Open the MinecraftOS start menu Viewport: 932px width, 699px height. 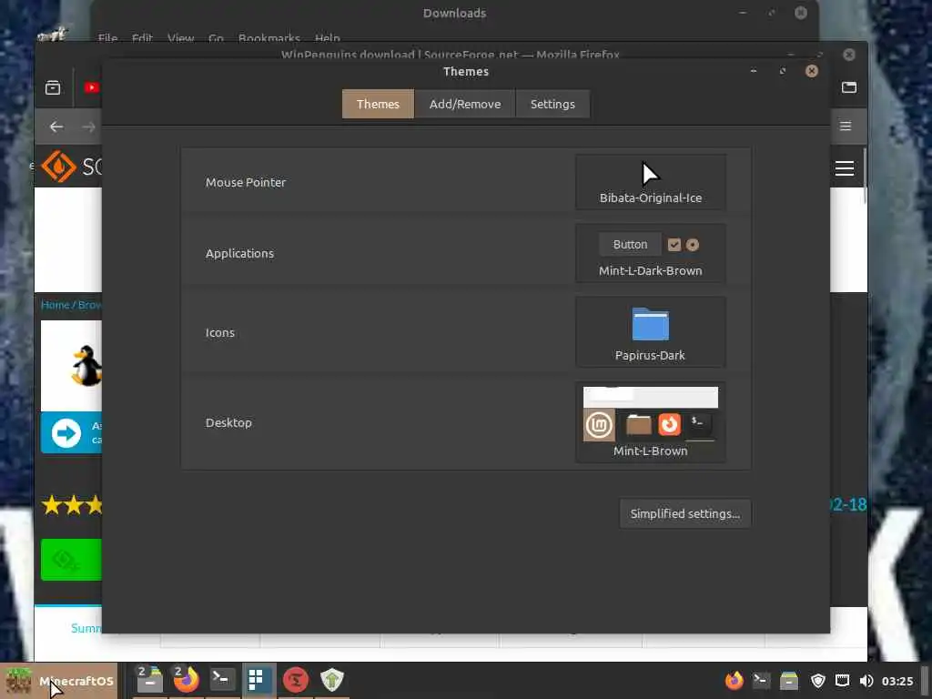[x=59, y=681]
